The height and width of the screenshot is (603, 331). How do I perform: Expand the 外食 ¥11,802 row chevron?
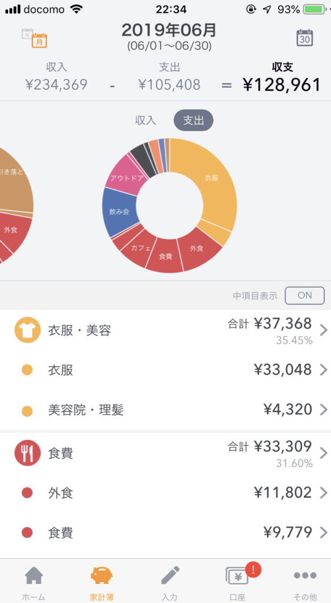coord(323,493)
